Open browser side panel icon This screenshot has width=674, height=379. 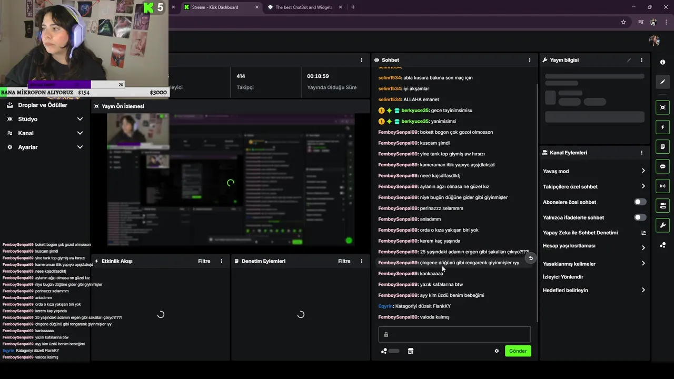coord(641,22)
